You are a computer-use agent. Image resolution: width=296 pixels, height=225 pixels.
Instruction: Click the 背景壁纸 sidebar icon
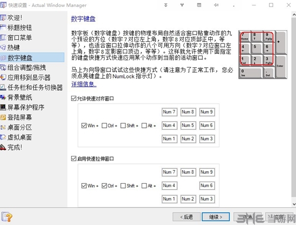tap(3, 97)
